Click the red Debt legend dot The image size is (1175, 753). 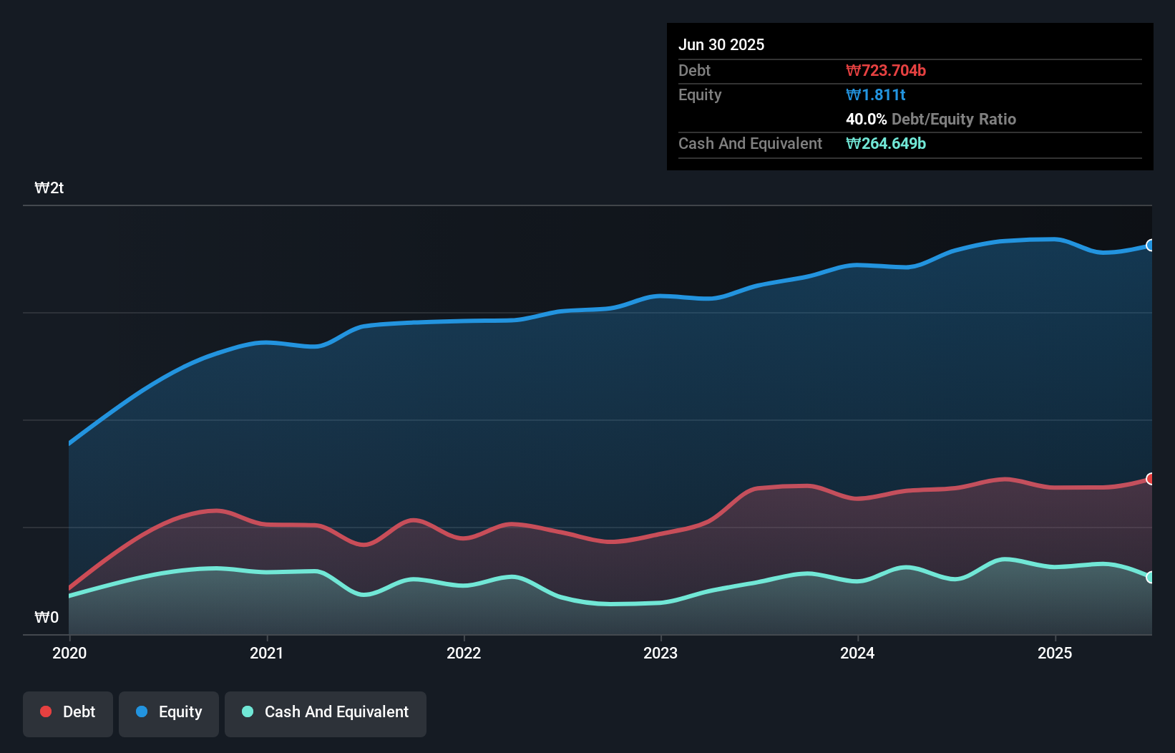45,711
